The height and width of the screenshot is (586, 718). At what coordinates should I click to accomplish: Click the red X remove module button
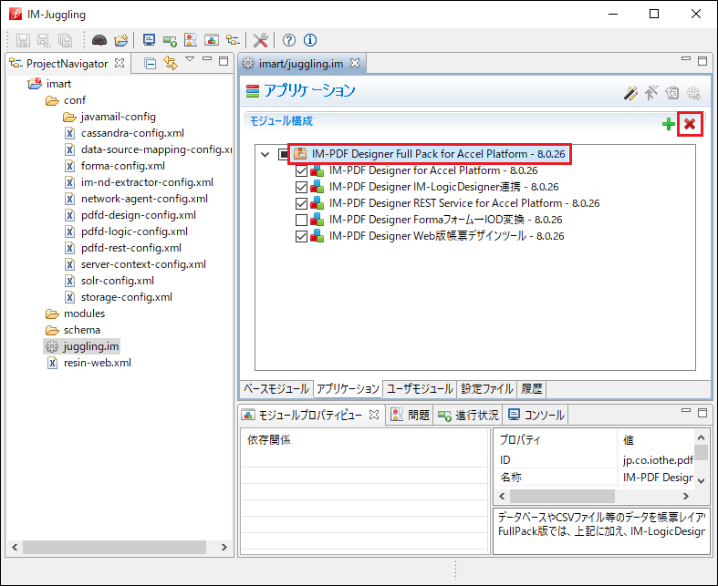690,124
